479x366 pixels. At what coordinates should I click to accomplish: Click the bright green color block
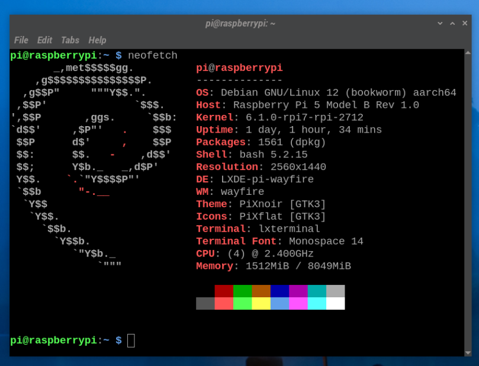(x=243, y=303)
